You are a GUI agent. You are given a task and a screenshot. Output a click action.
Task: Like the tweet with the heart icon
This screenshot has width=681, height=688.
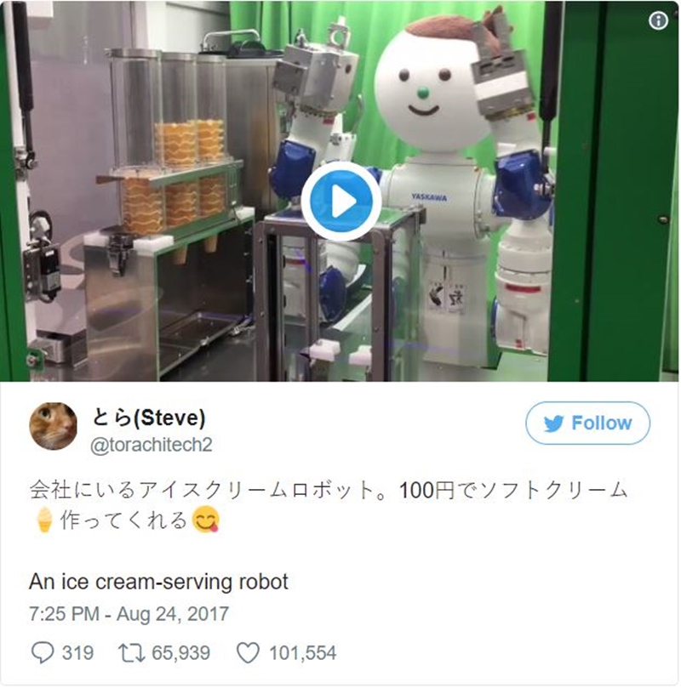click(x=248, y=653)
